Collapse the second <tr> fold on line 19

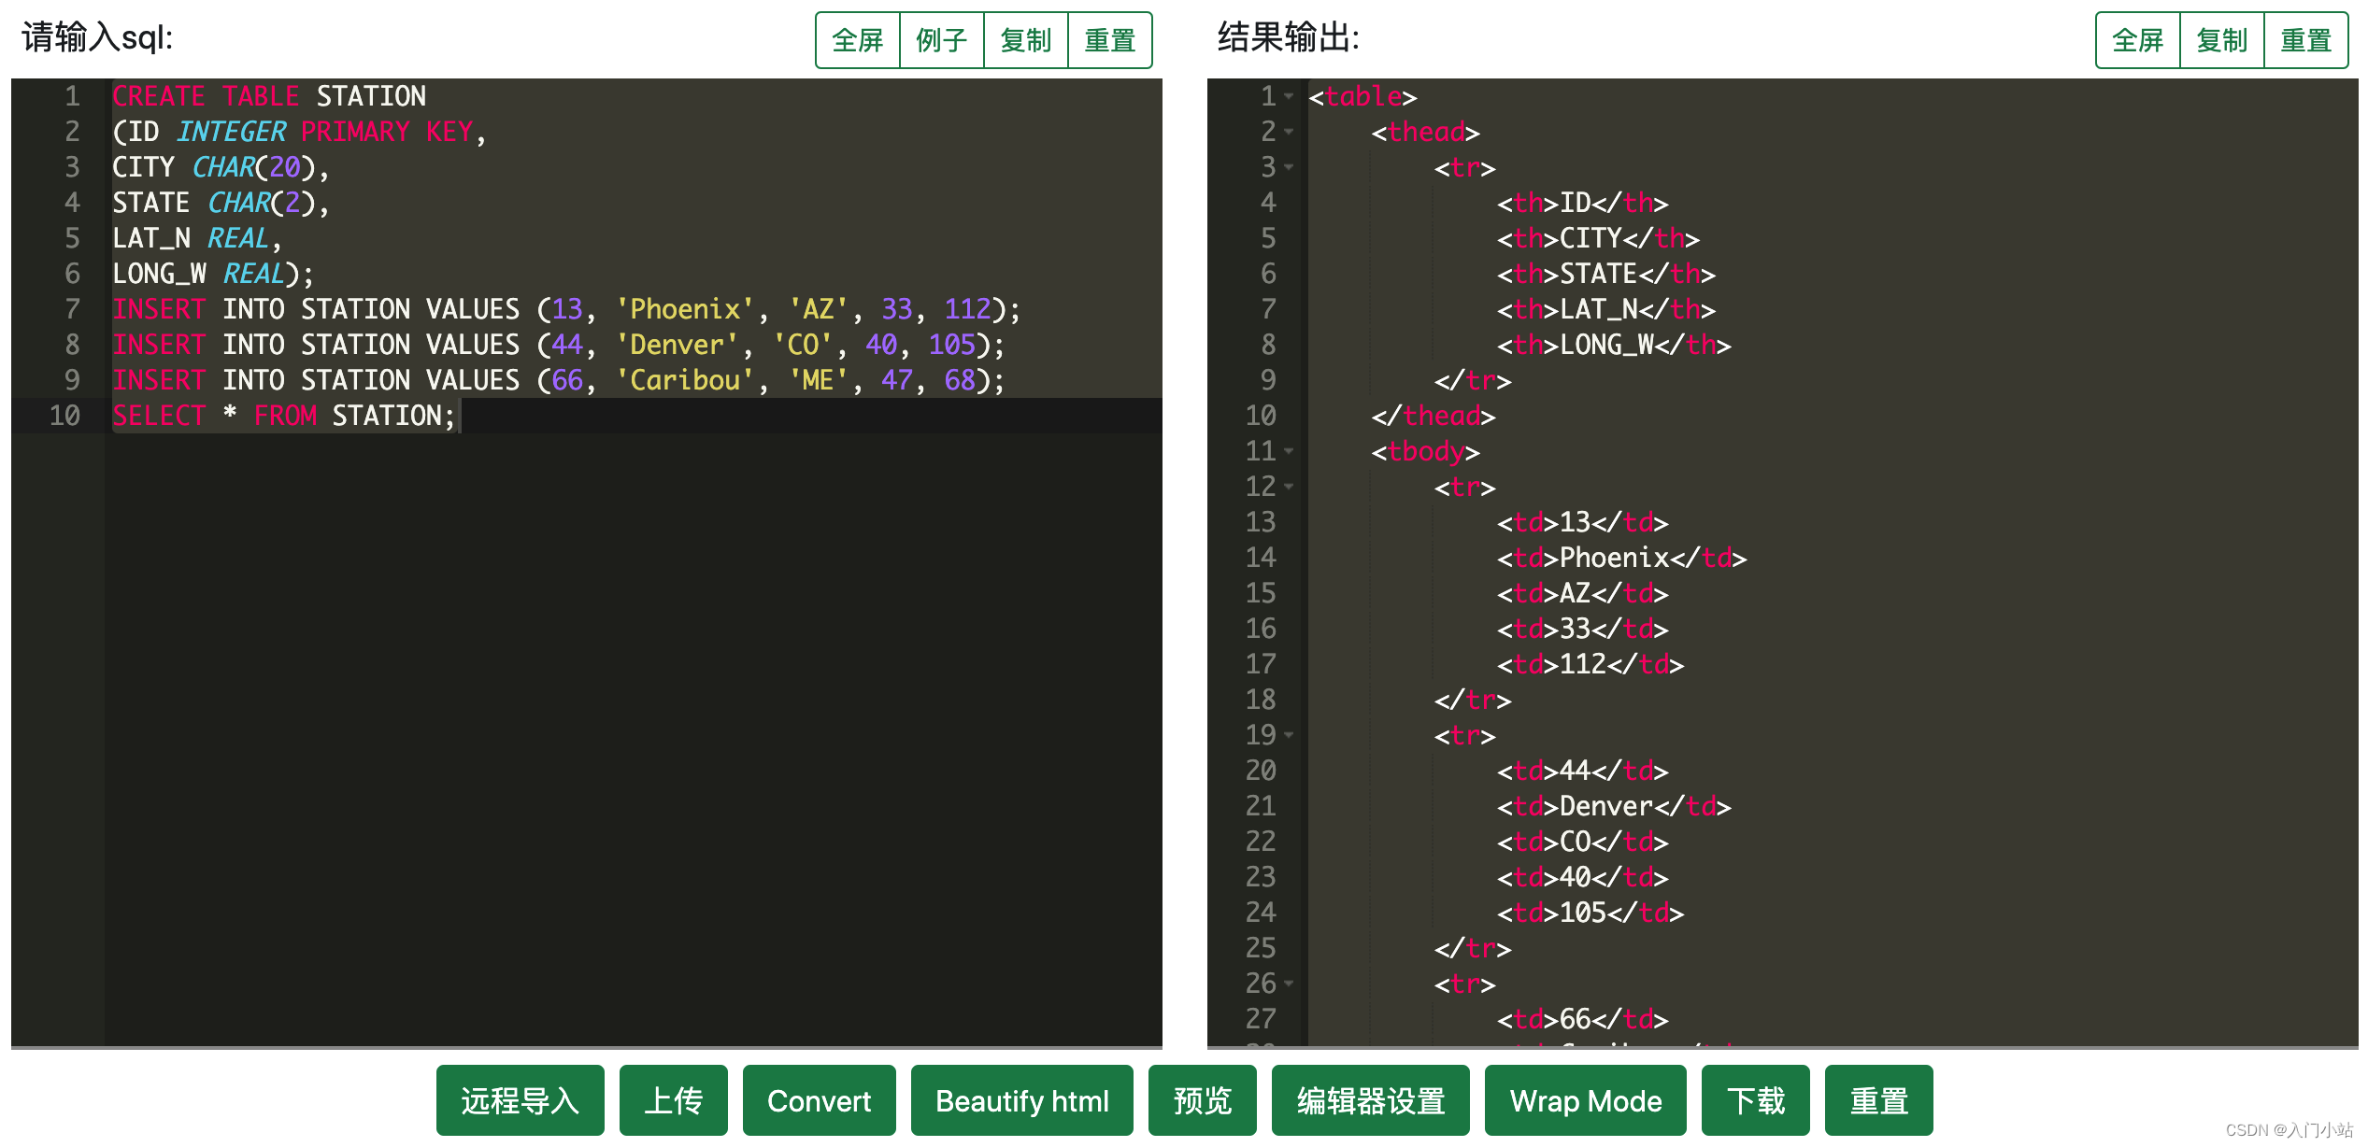1291,736
